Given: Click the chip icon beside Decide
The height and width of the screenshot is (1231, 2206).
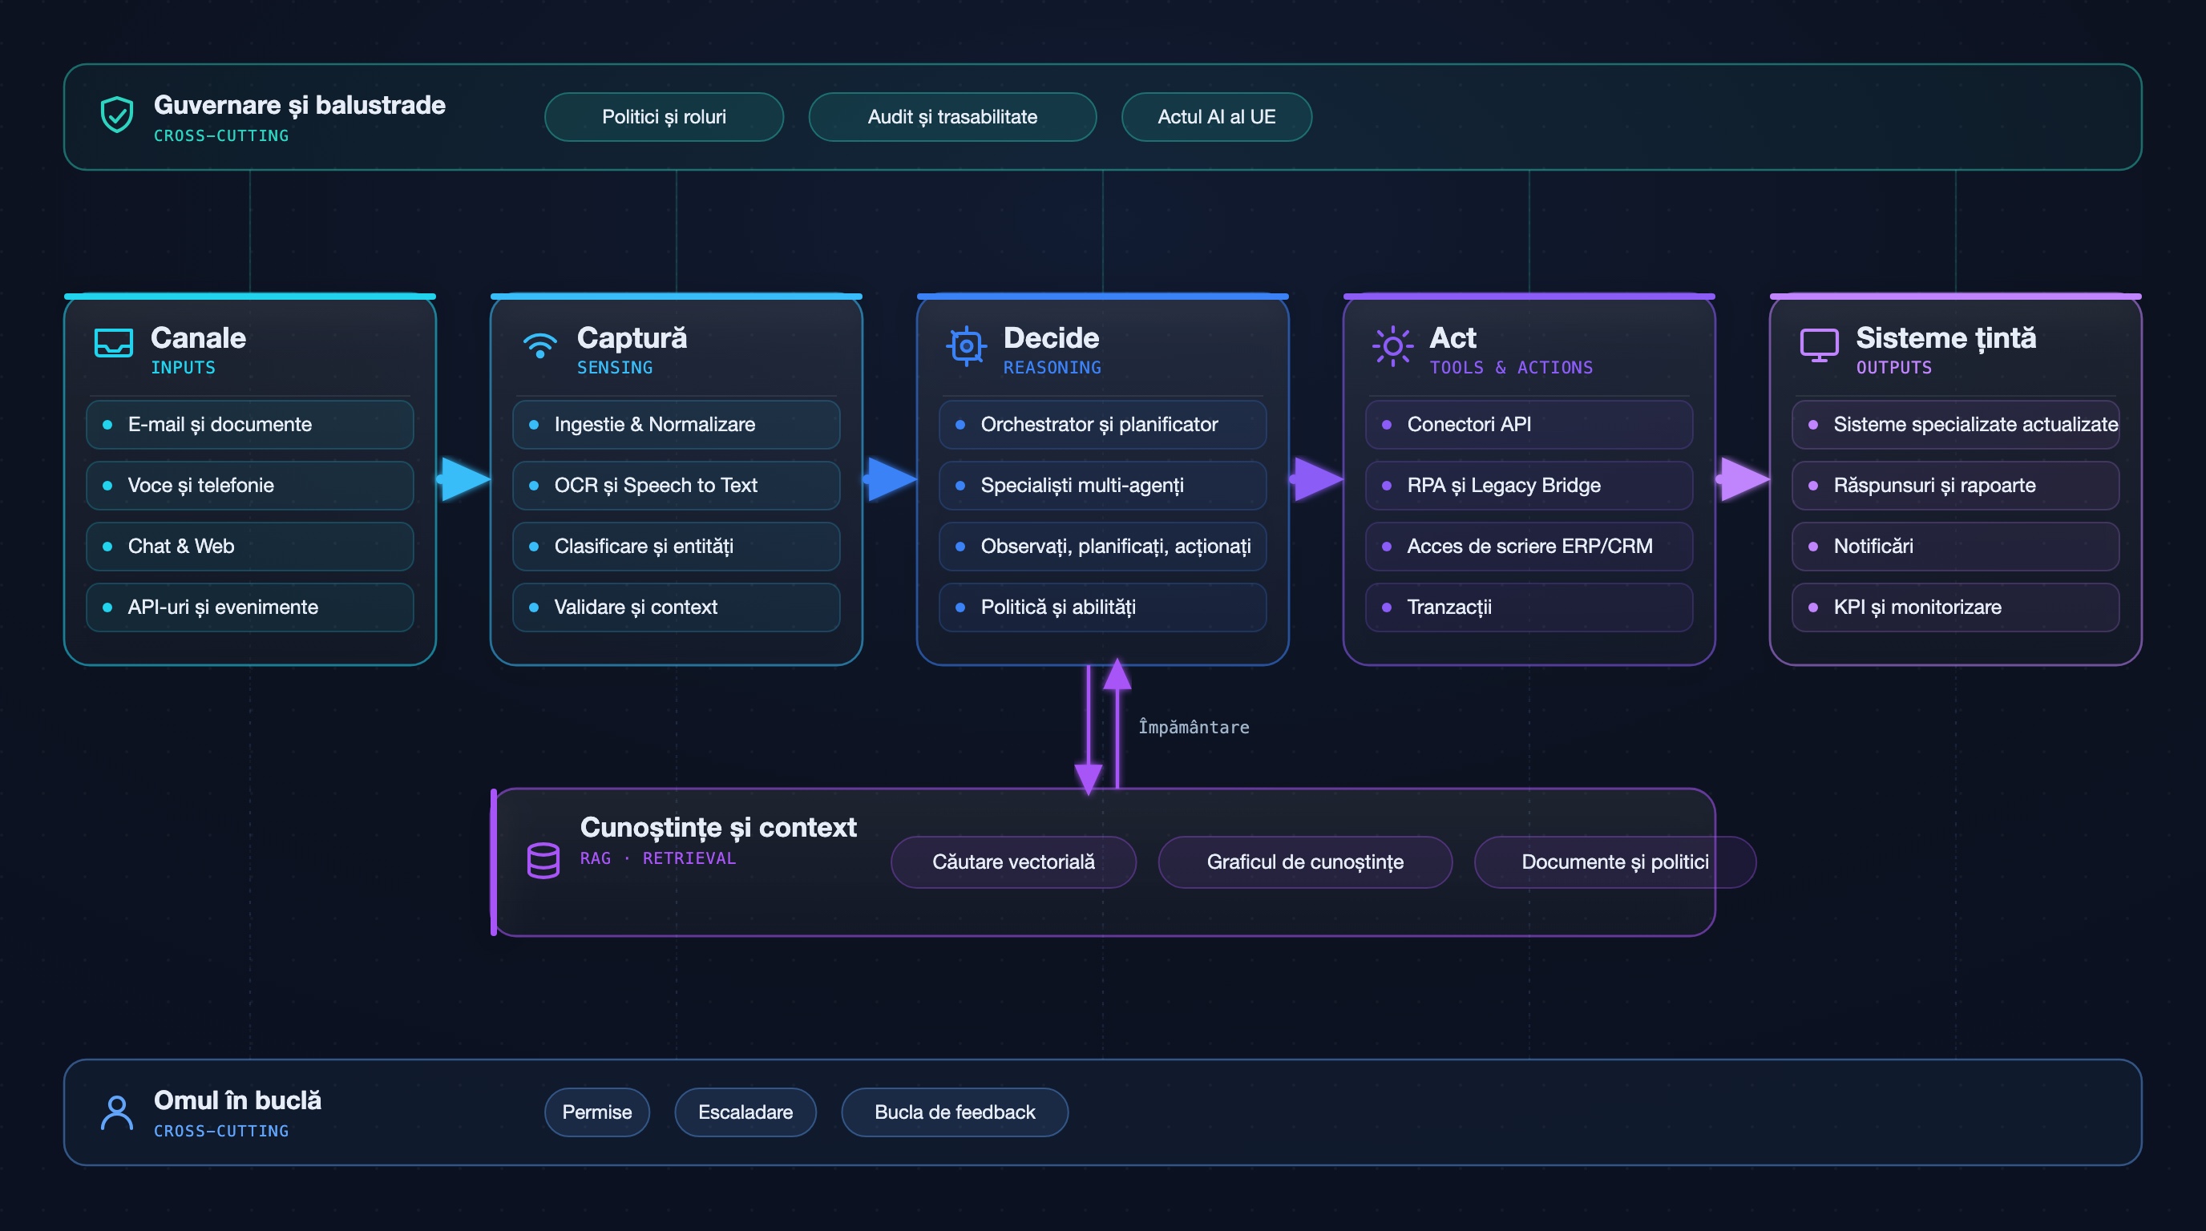Looking at the screenshot, I should (x=966, y=346).
